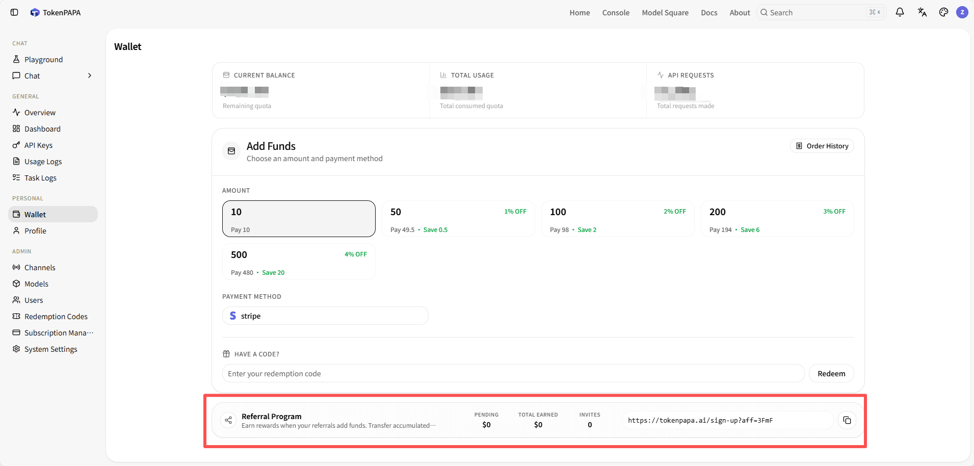
Task: Open Model Square in top navigation
Action: [665, 12]
